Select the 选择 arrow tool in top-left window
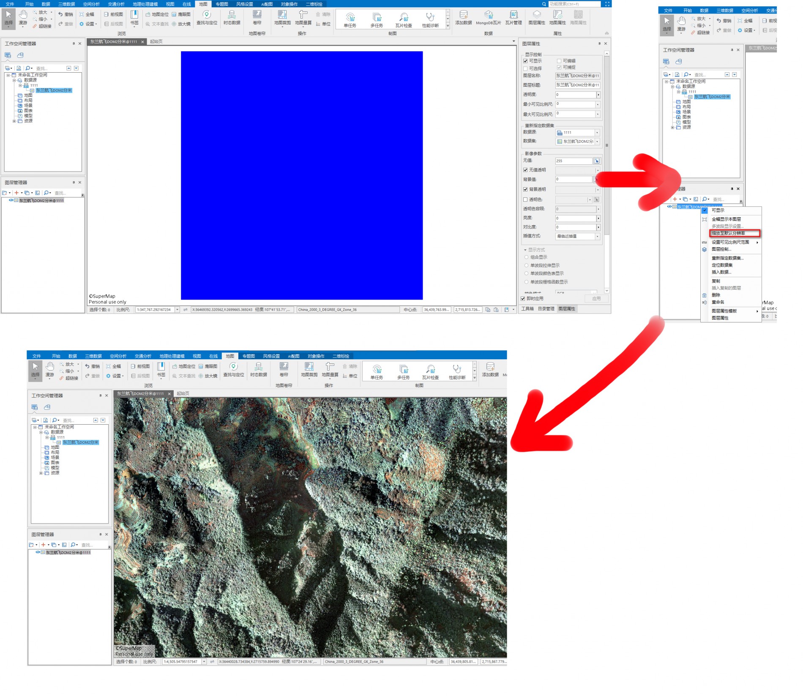 coord(8,18)
